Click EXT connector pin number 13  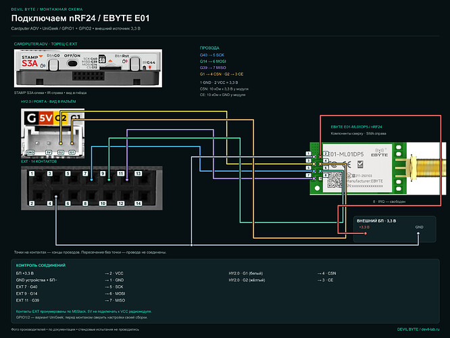[138, 174]
